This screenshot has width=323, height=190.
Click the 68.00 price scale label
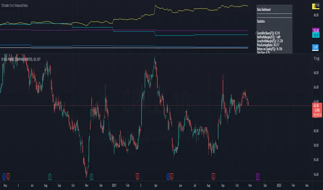[x=316, y=73]
